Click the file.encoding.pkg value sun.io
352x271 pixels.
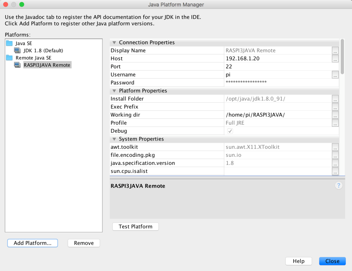pyautogui.click(x=233, y=155)
